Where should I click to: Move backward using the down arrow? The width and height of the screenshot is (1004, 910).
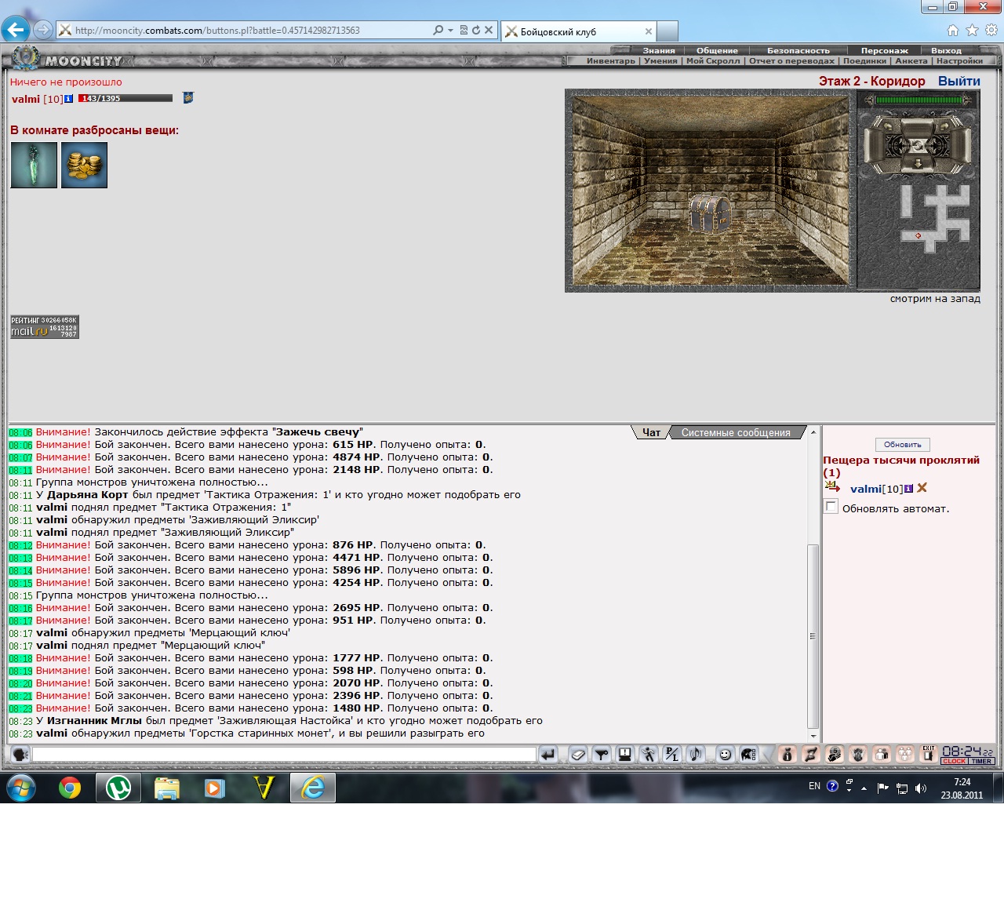(918, 165)
